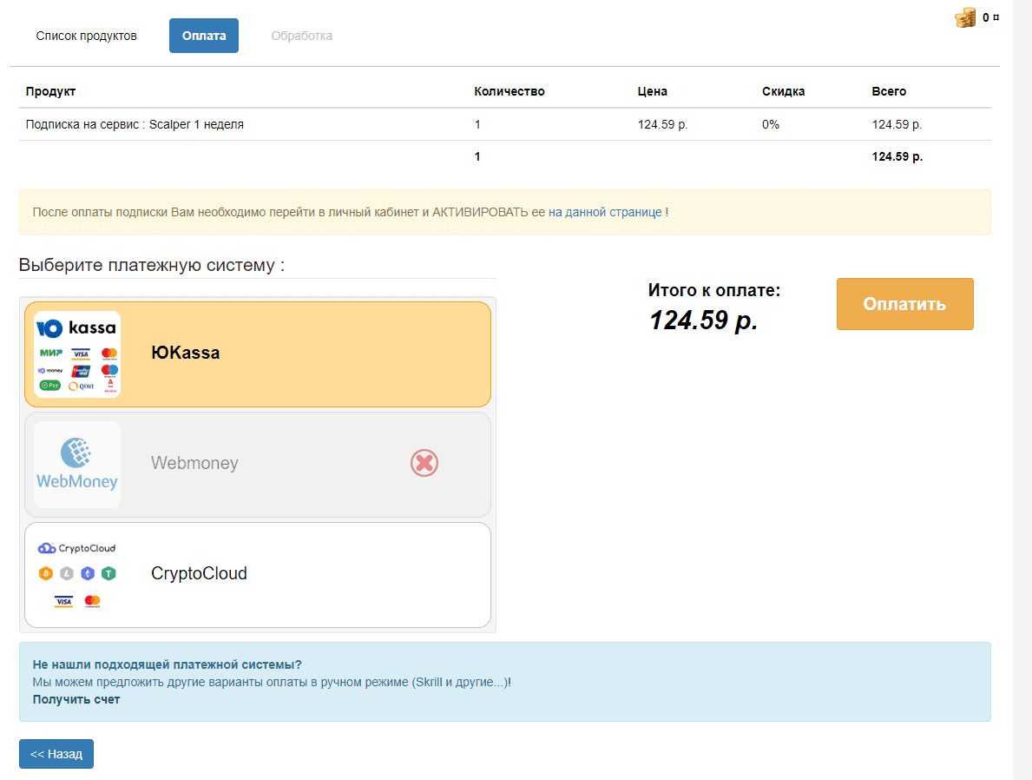
Task: Click the Tether icon in the CryptoCloud option
Action: pos(108,573)
